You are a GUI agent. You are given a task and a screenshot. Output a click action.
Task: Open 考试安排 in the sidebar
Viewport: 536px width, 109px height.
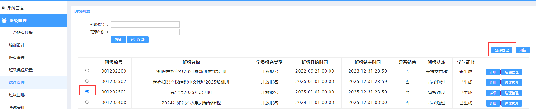17,107
